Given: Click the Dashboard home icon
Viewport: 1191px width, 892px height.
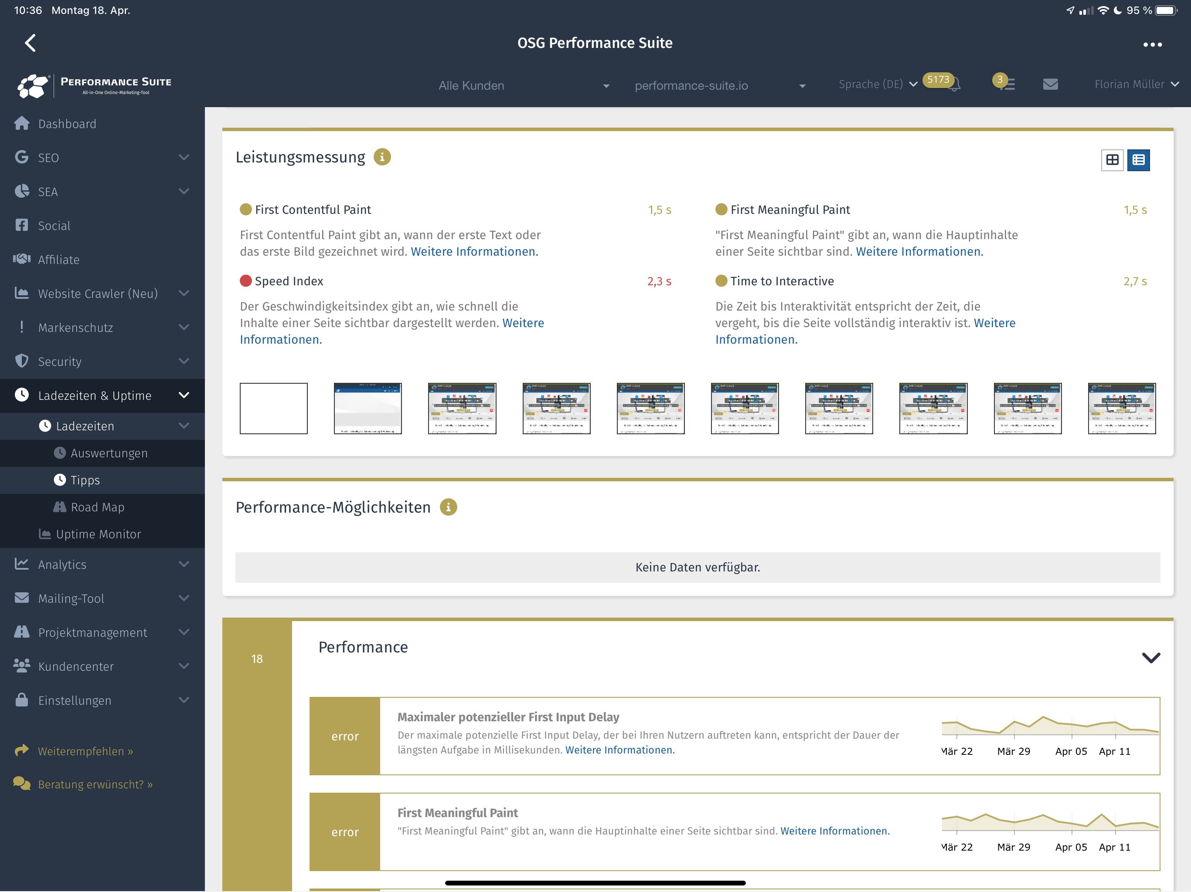Looking at the screenshot, I should [21, 123].
